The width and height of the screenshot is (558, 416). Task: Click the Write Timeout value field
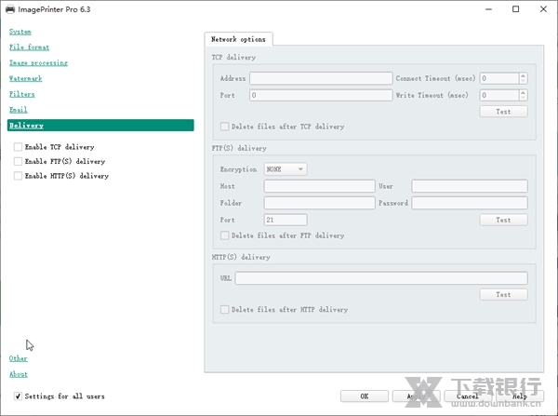499,95
